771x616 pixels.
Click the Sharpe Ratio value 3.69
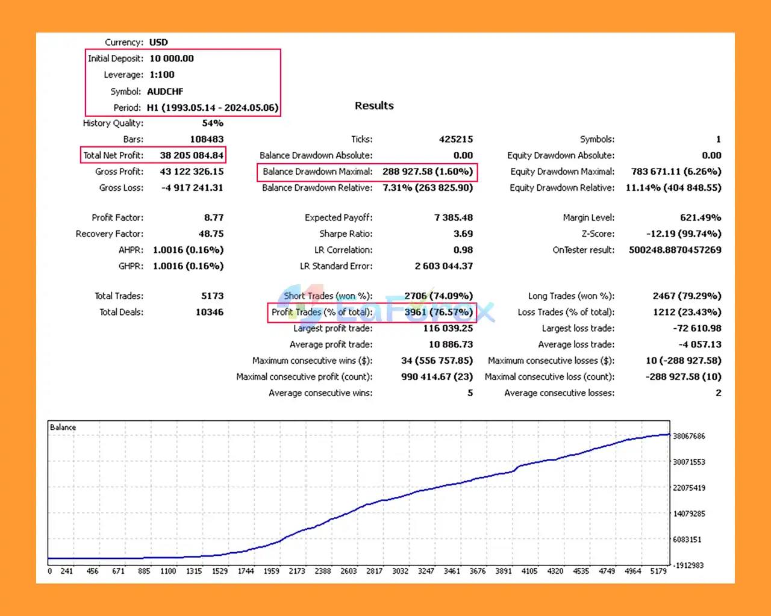(x=463, y=234)
